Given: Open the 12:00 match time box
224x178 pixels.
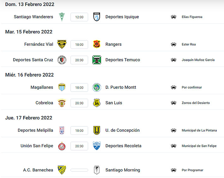Looking at the screenshot, I should click(x=79, y=17).
